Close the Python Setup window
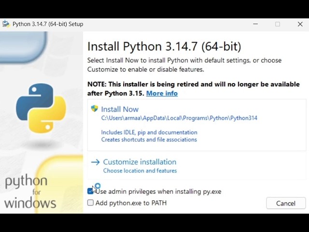 pos(300,24)
